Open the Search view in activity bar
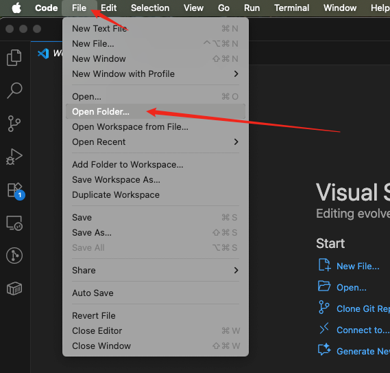The width and height of the screenshot is (390, 373). pos(14,91)
